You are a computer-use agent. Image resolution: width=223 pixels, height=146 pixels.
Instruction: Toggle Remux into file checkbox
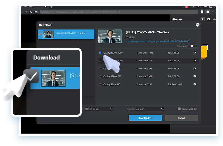pos(179,109)
